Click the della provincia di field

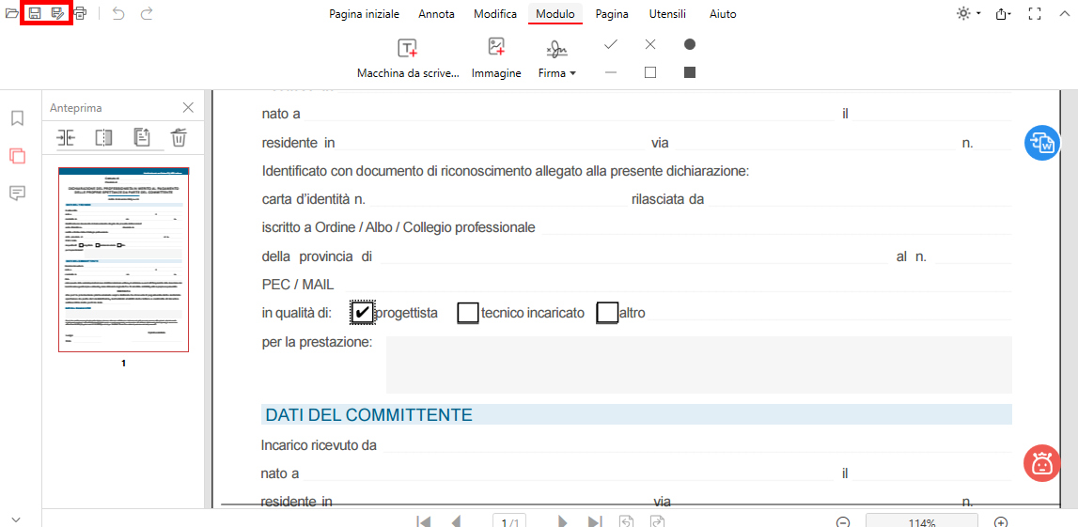pos(634,256)
